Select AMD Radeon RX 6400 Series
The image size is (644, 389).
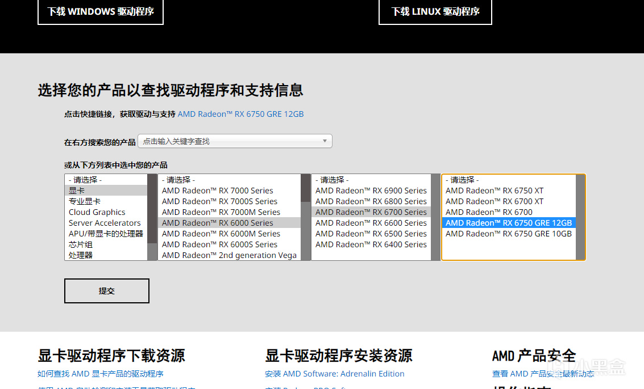371,244
